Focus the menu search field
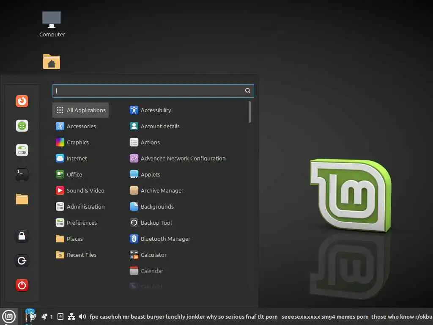This screenshot has width=433, height=325. [x=153, y=91]
